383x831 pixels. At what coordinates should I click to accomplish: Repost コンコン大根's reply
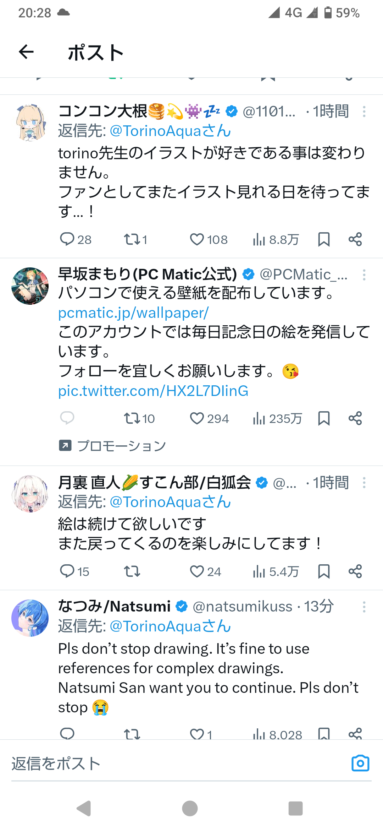click(135, 239)
